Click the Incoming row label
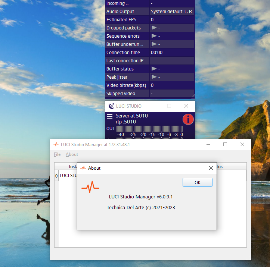The width and height of the screenshot is (270, 267). (117, 3)
